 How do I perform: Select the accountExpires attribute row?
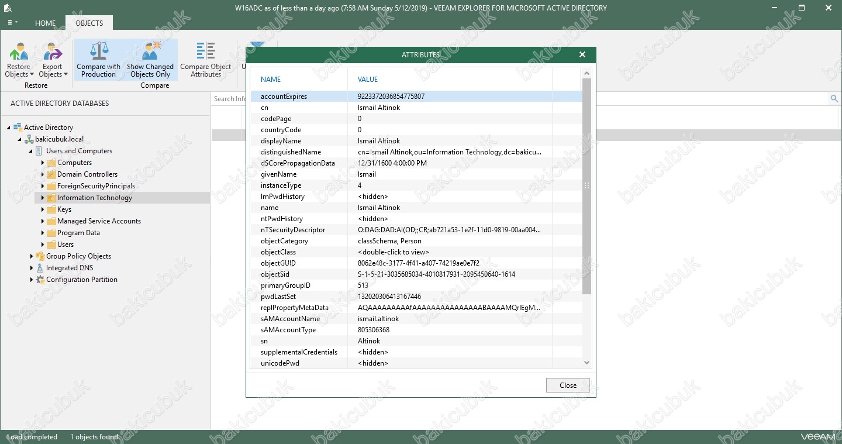tap(416, 97)
